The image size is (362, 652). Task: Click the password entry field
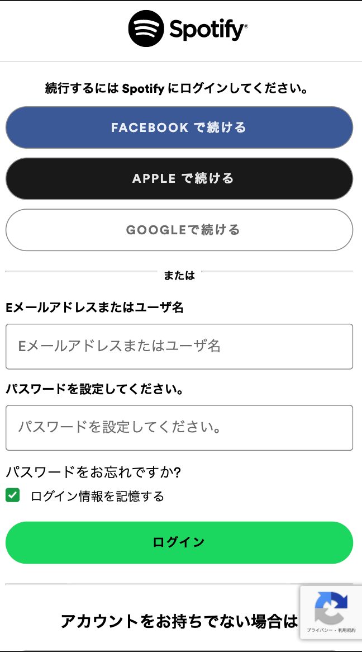click(x=179, y=428)
